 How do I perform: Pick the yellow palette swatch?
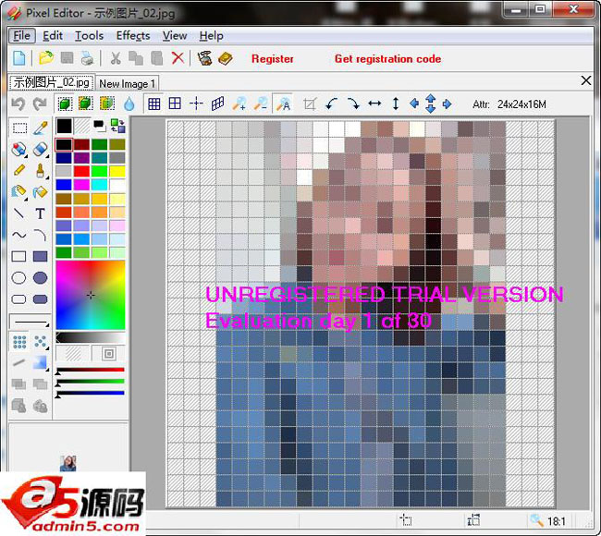pos(117,171)
